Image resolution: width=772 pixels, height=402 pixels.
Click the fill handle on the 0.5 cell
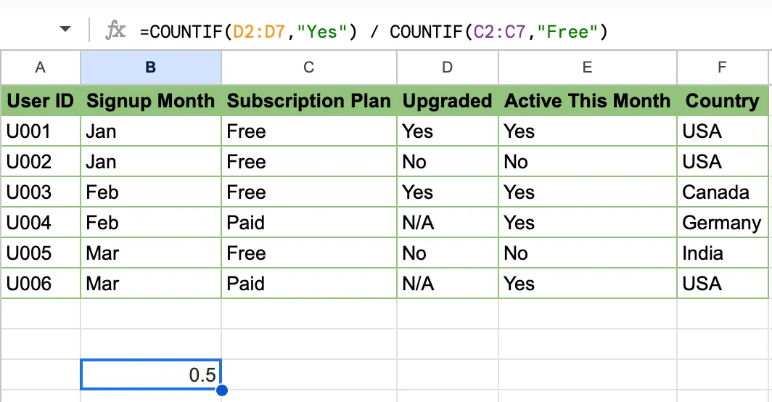tap(221, 390)
